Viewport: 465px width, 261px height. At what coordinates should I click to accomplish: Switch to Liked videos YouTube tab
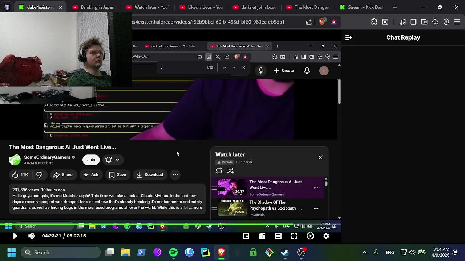pos(201,7)
